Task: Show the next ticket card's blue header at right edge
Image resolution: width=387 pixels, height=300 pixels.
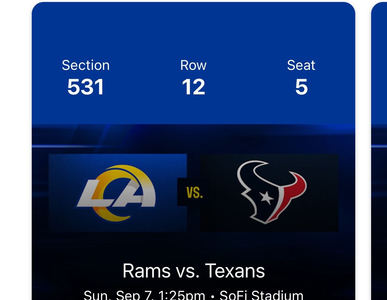Action: click(379, 66)
